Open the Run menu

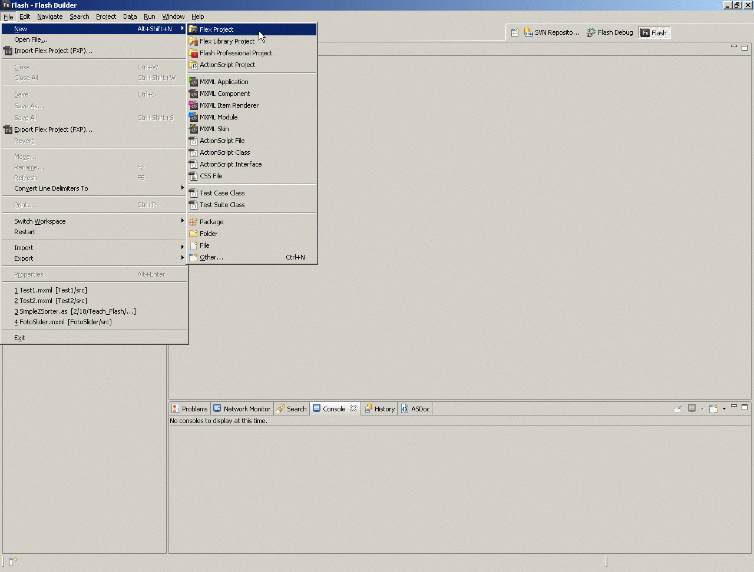150,16
